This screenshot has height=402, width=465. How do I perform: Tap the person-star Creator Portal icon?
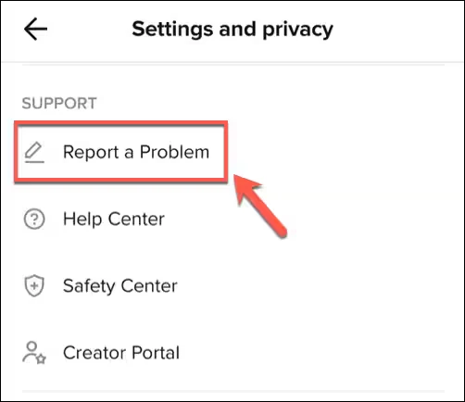click(34, 353)
